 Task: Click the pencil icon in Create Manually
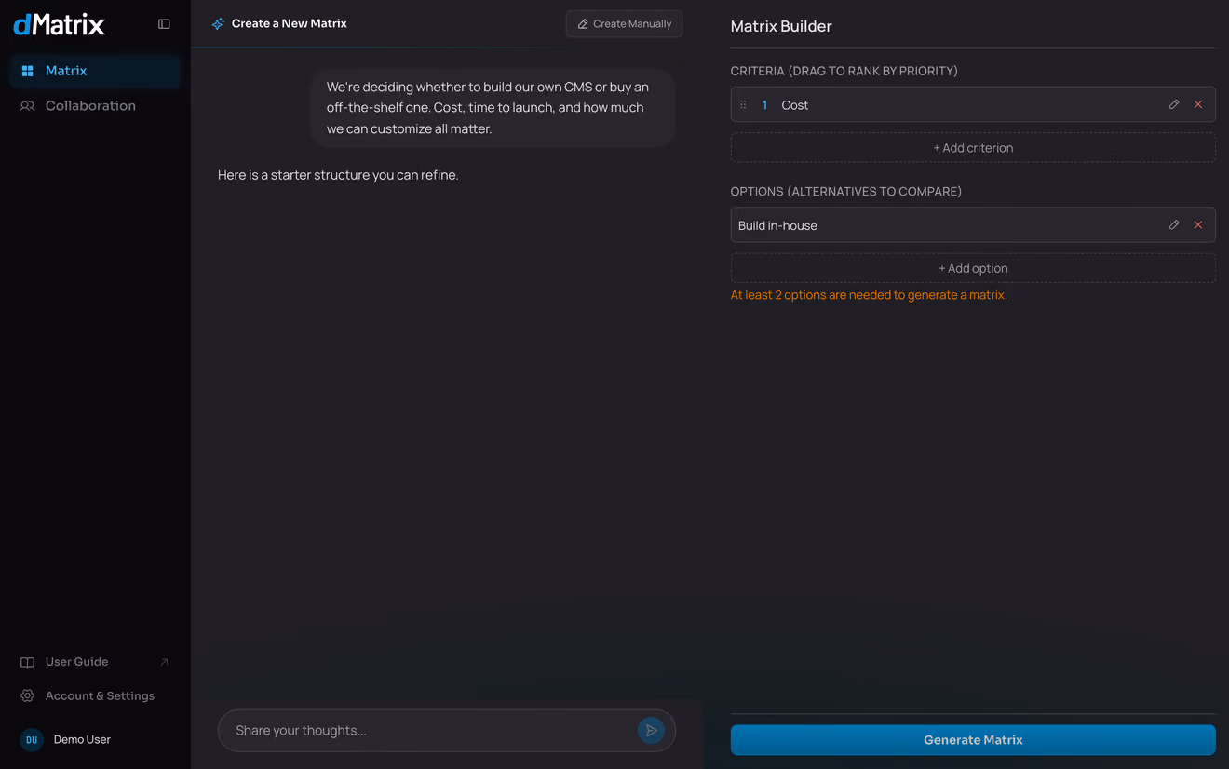(x=583, y=24)
